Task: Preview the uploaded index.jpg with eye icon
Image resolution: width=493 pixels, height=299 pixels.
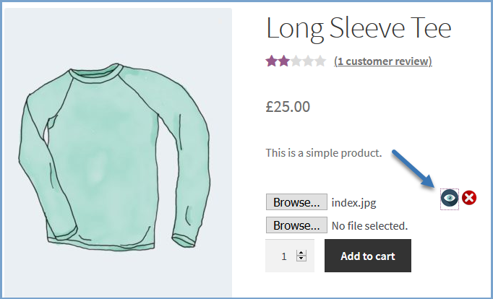Action: pyautogui.click(x=449, y=198)
